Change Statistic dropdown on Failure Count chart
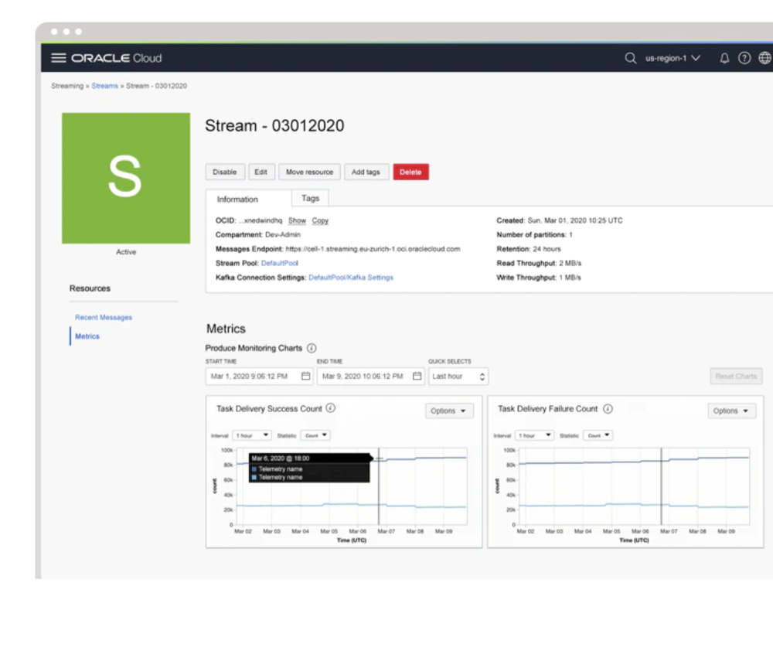The image size is (773, 651). (598, 435)
